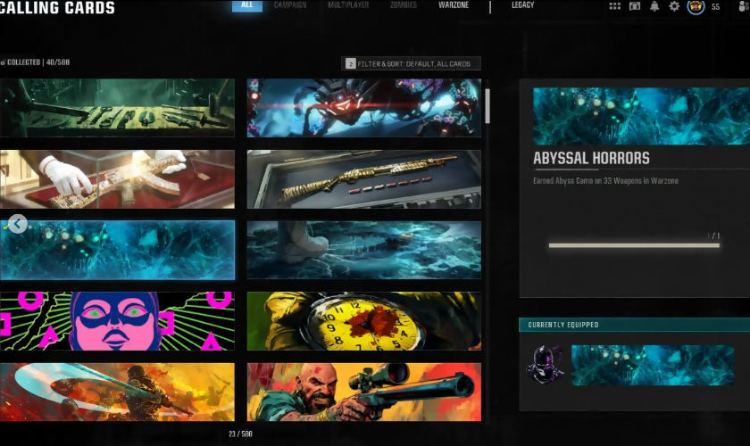Click the player profile emblem avatar
The image size is (750, 446).
(x=695, y=6)
